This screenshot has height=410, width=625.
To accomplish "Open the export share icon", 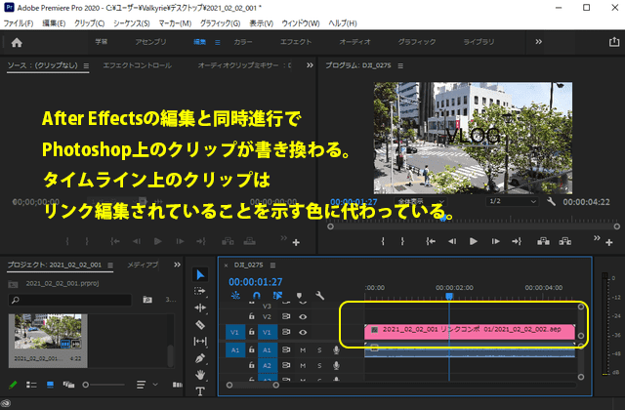I will point(614,42).
